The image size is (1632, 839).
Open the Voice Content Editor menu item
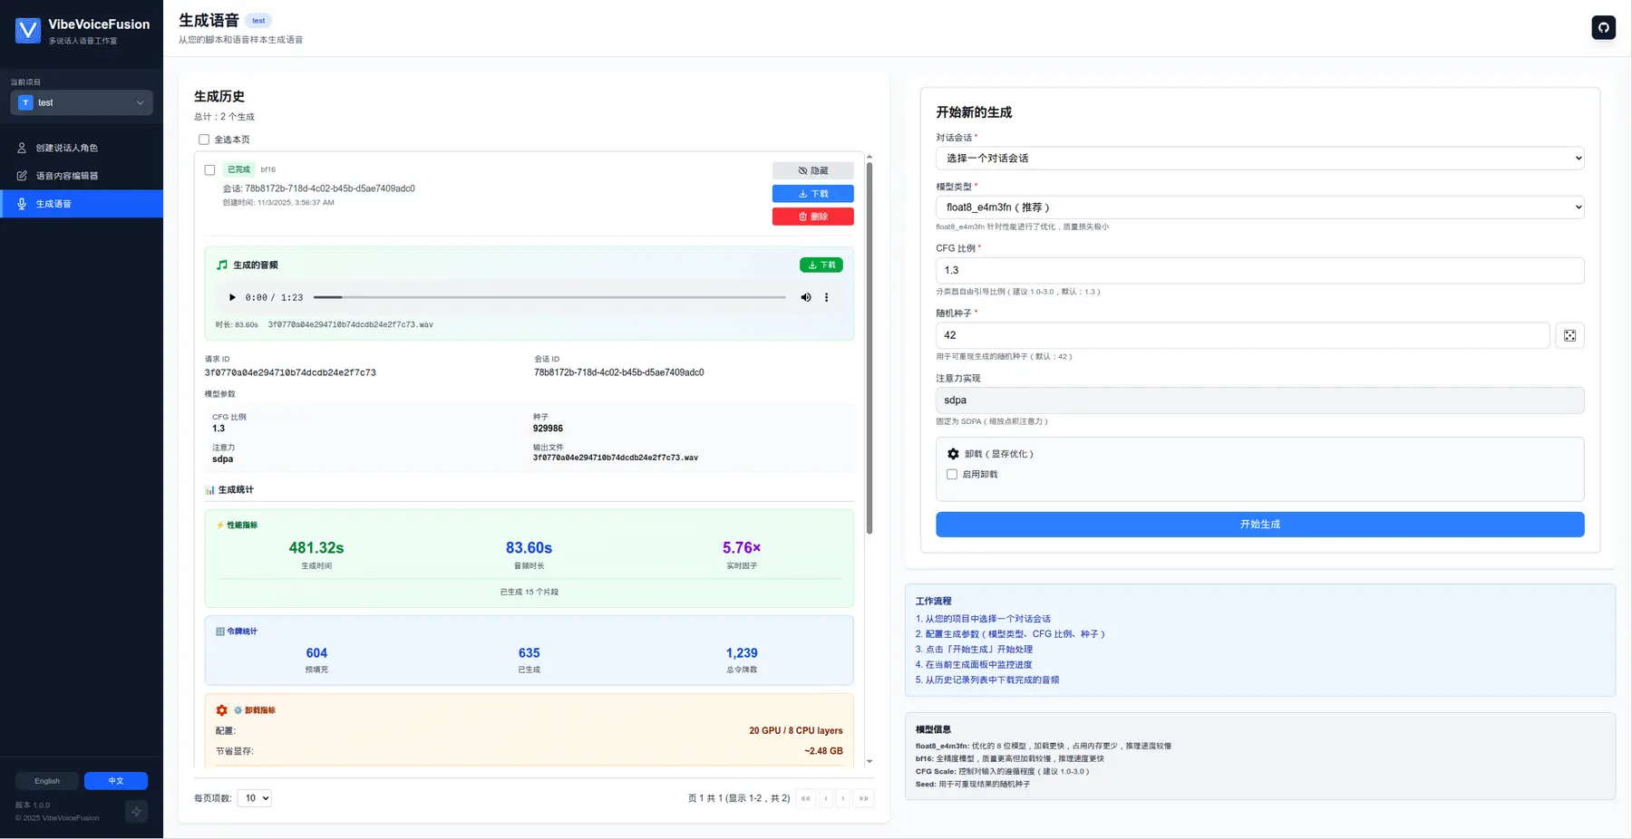click(66, 176)
